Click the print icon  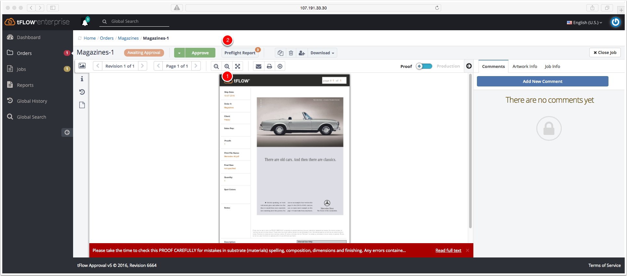[269, 66]
